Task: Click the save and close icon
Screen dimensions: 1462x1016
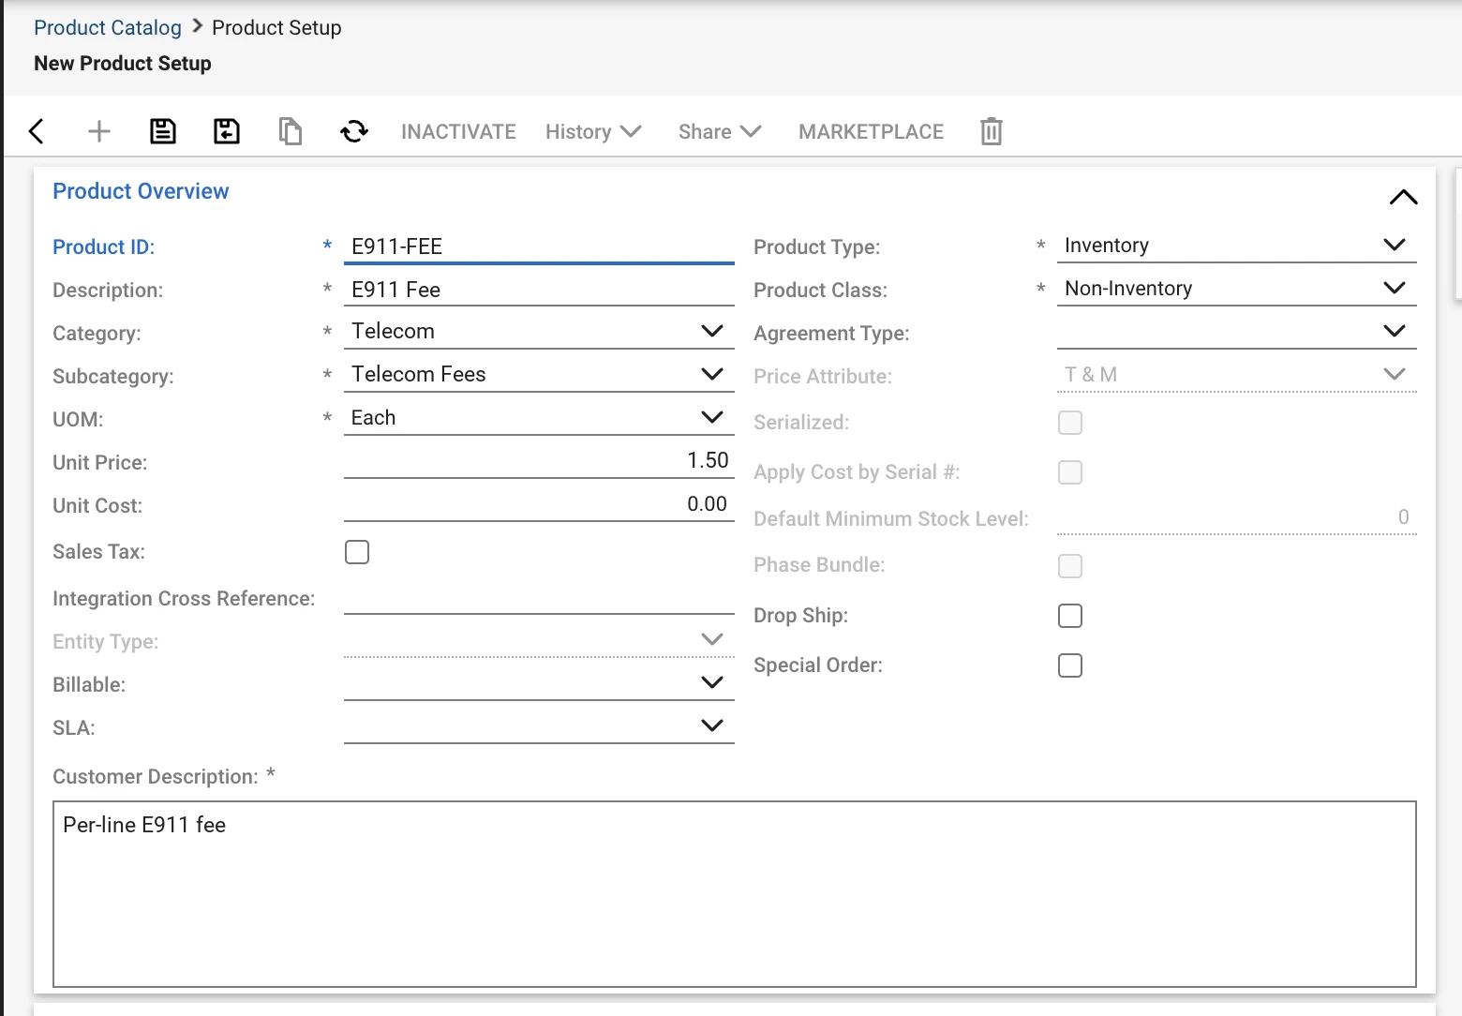Action: tap(227, 131)
